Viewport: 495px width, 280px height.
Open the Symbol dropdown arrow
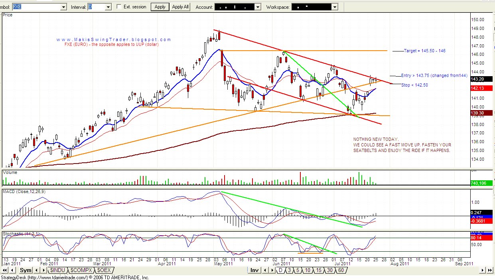click(x=63, y=7)
